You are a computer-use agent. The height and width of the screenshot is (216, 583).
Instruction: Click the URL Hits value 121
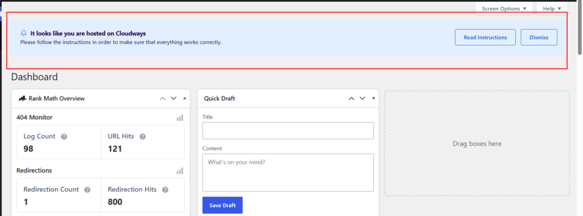pos(115,149)
